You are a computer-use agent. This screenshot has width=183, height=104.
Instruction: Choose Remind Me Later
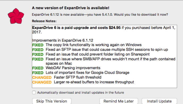pyautogui.click(x=119, y=101)
